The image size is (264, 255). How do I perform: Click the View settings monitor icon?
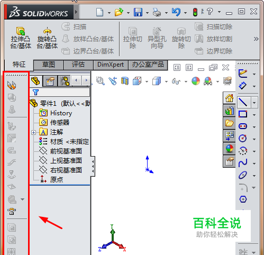227,81
